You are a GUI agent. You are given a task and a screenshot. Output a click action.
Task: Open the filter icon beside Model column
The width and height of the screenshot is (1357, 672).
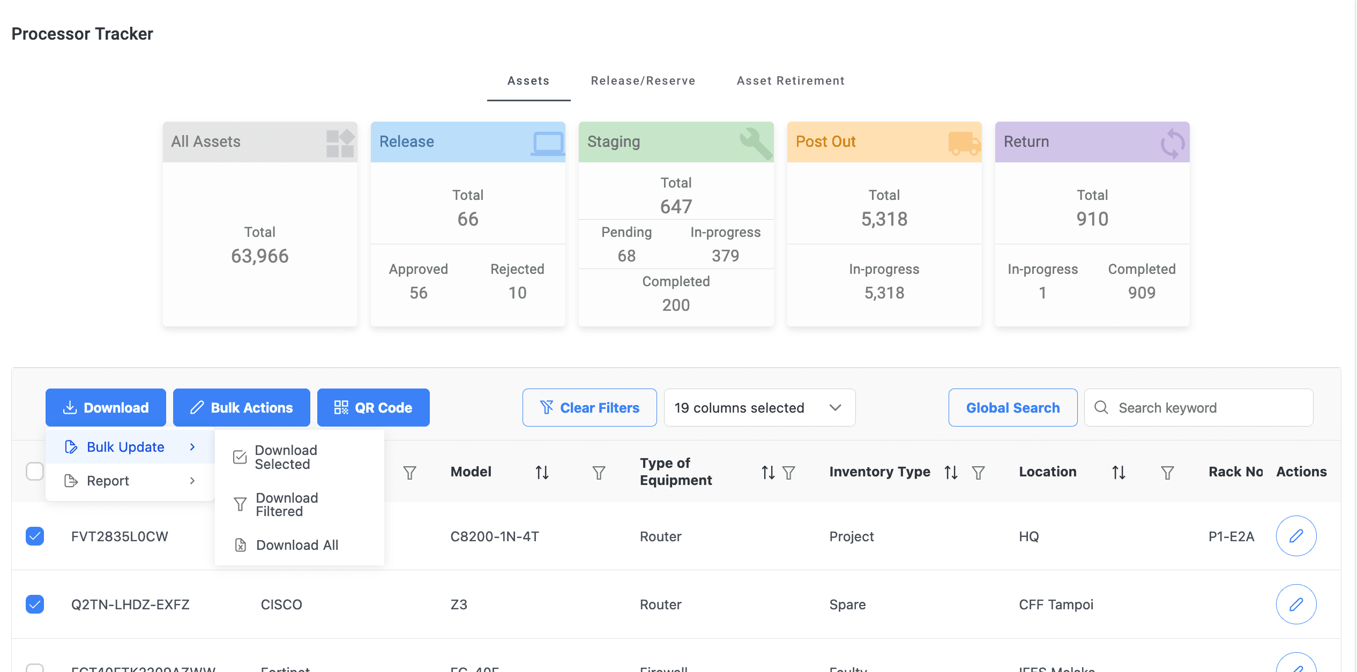[599, 472]
